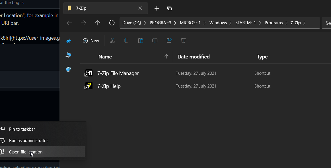Jump to the Programs breadcrumb segment
Image resolution: width=331 pixels, height=168 pixels.
pos(274,23)
